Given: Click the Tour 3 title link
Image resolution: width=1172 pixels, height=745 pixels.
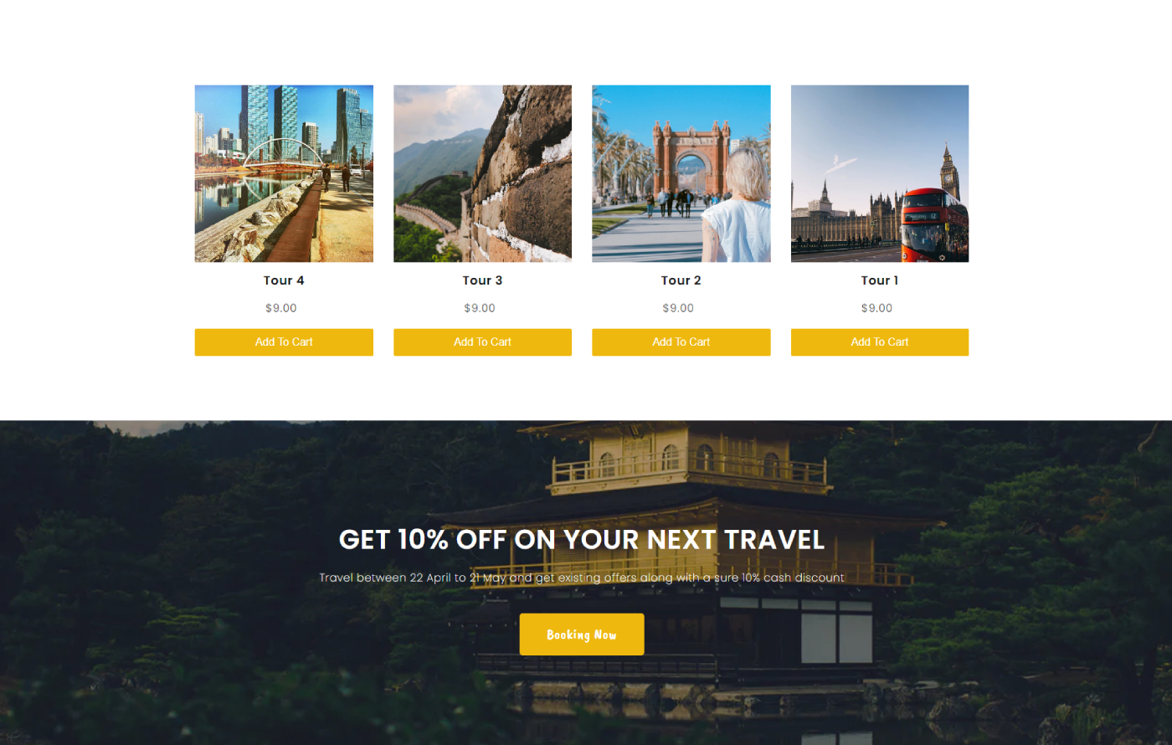Looking at the screenshot, I should click(x=482, y=280).
